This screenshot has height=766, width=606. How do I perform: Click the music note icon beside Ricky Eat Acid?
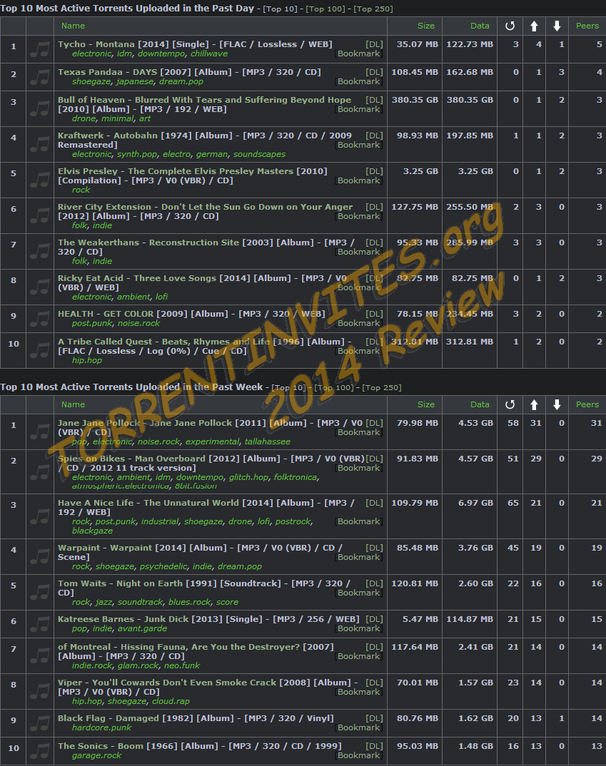coord(39,287)
